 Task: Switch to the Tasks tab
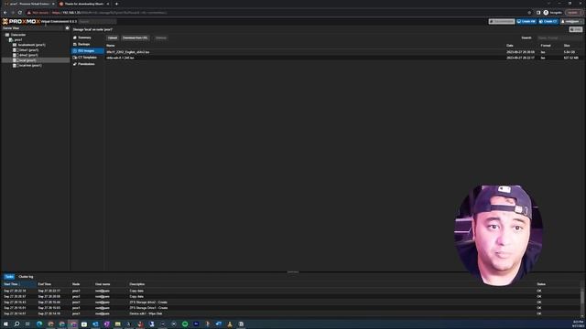[9, 277]
